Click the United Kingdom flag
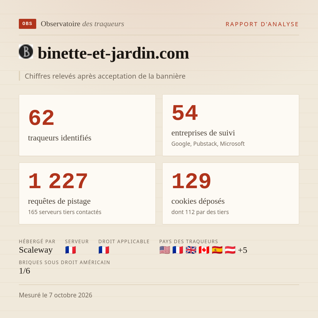Screen dimensions: 318x318 tap(191, 250)
